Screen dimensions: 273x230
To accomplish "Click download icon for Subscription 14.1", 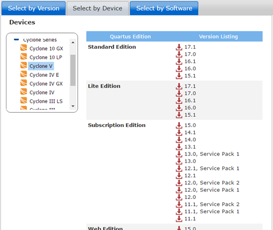I will [x=179, y=132].
